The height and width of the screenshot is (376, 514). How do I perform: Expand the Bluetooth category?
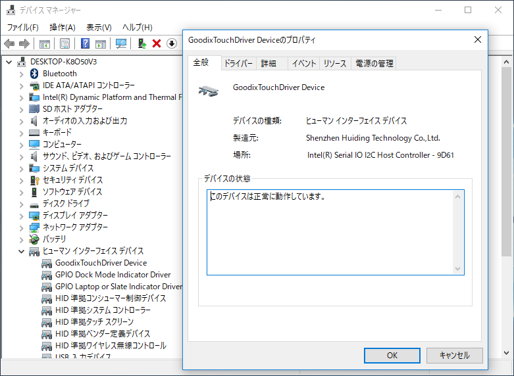click(21, 74)
